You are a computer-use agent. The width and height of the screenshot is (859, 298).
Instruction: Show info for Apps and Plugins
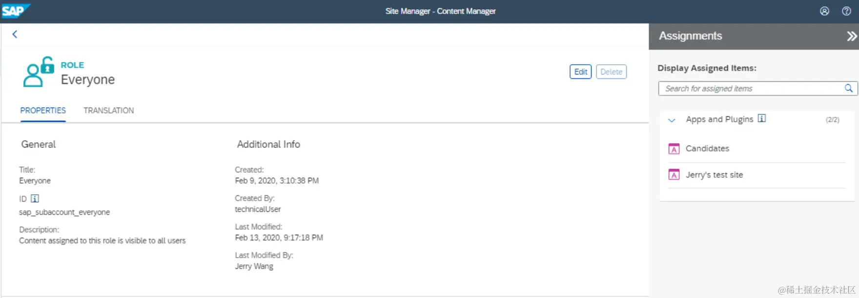point(762,118)
